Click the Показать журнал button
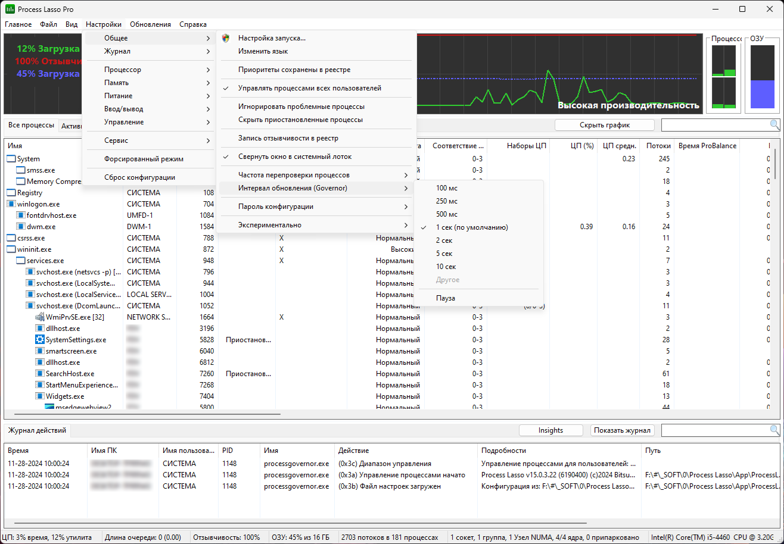Image resolution: width=784 pixels, height=544 pixels. (x=623, y=430)
